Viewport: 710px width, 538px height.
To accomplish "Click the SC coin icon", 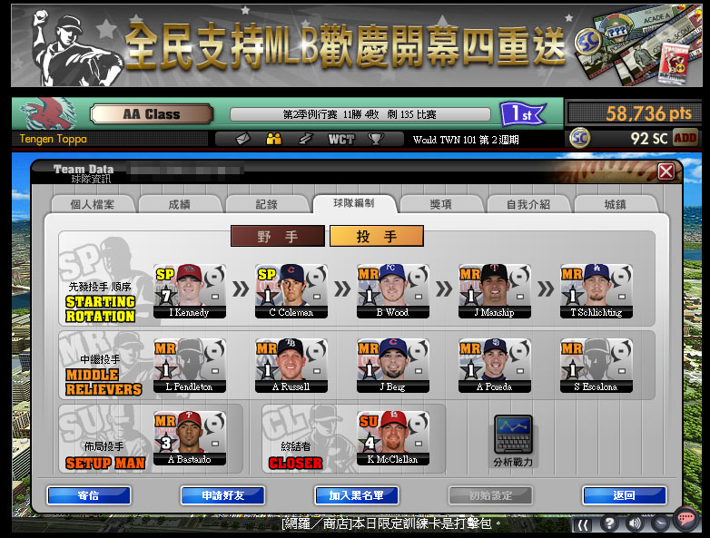I will click(580, 138).
